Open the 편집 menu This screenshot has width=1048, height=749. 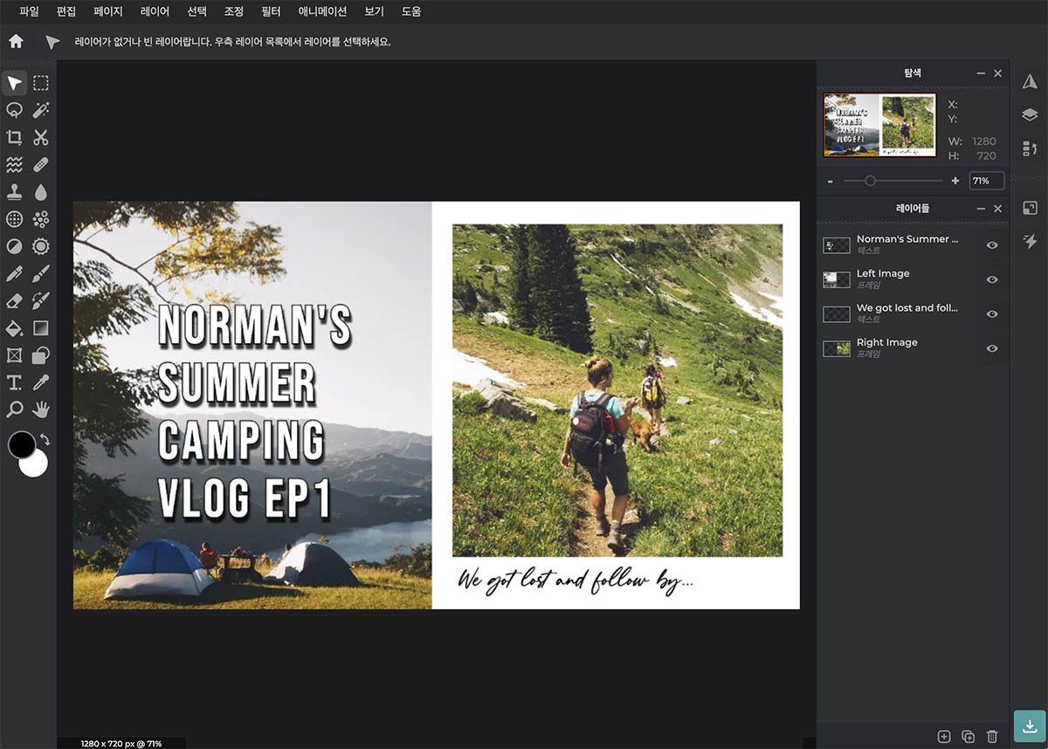click(65, 11)
